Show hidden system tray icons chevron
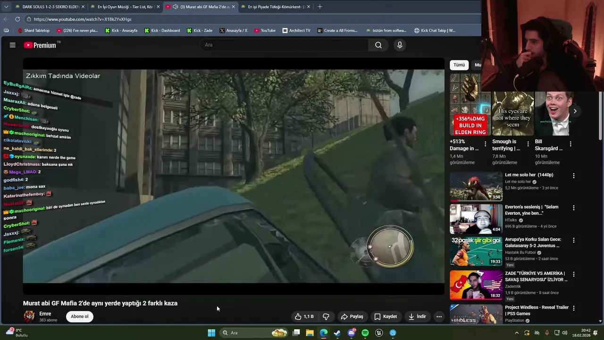The image size is (604, 340). 517,333
